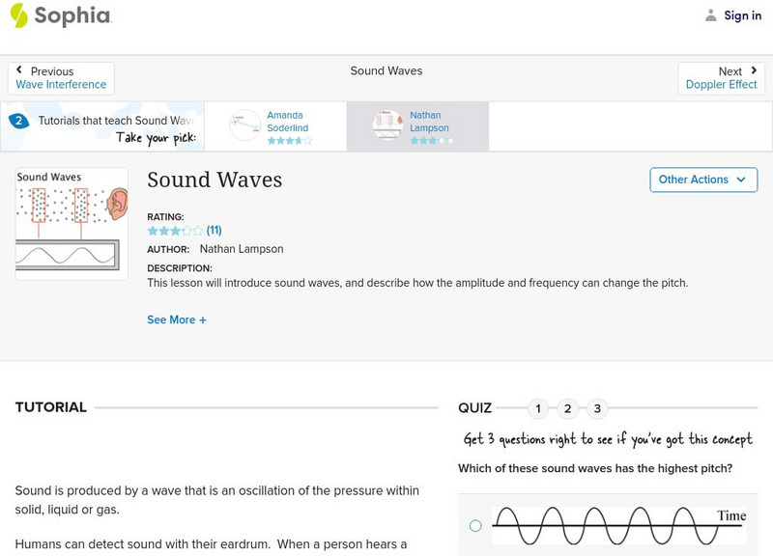Click the star rating for Sound Waves
This screenshot has width=773, height=556.
(x=175, y=231)
